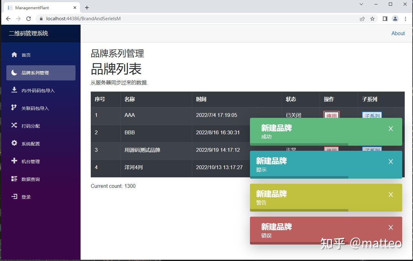Click the 2022/9/19 14:17:12 time cell

click(218, 150)
